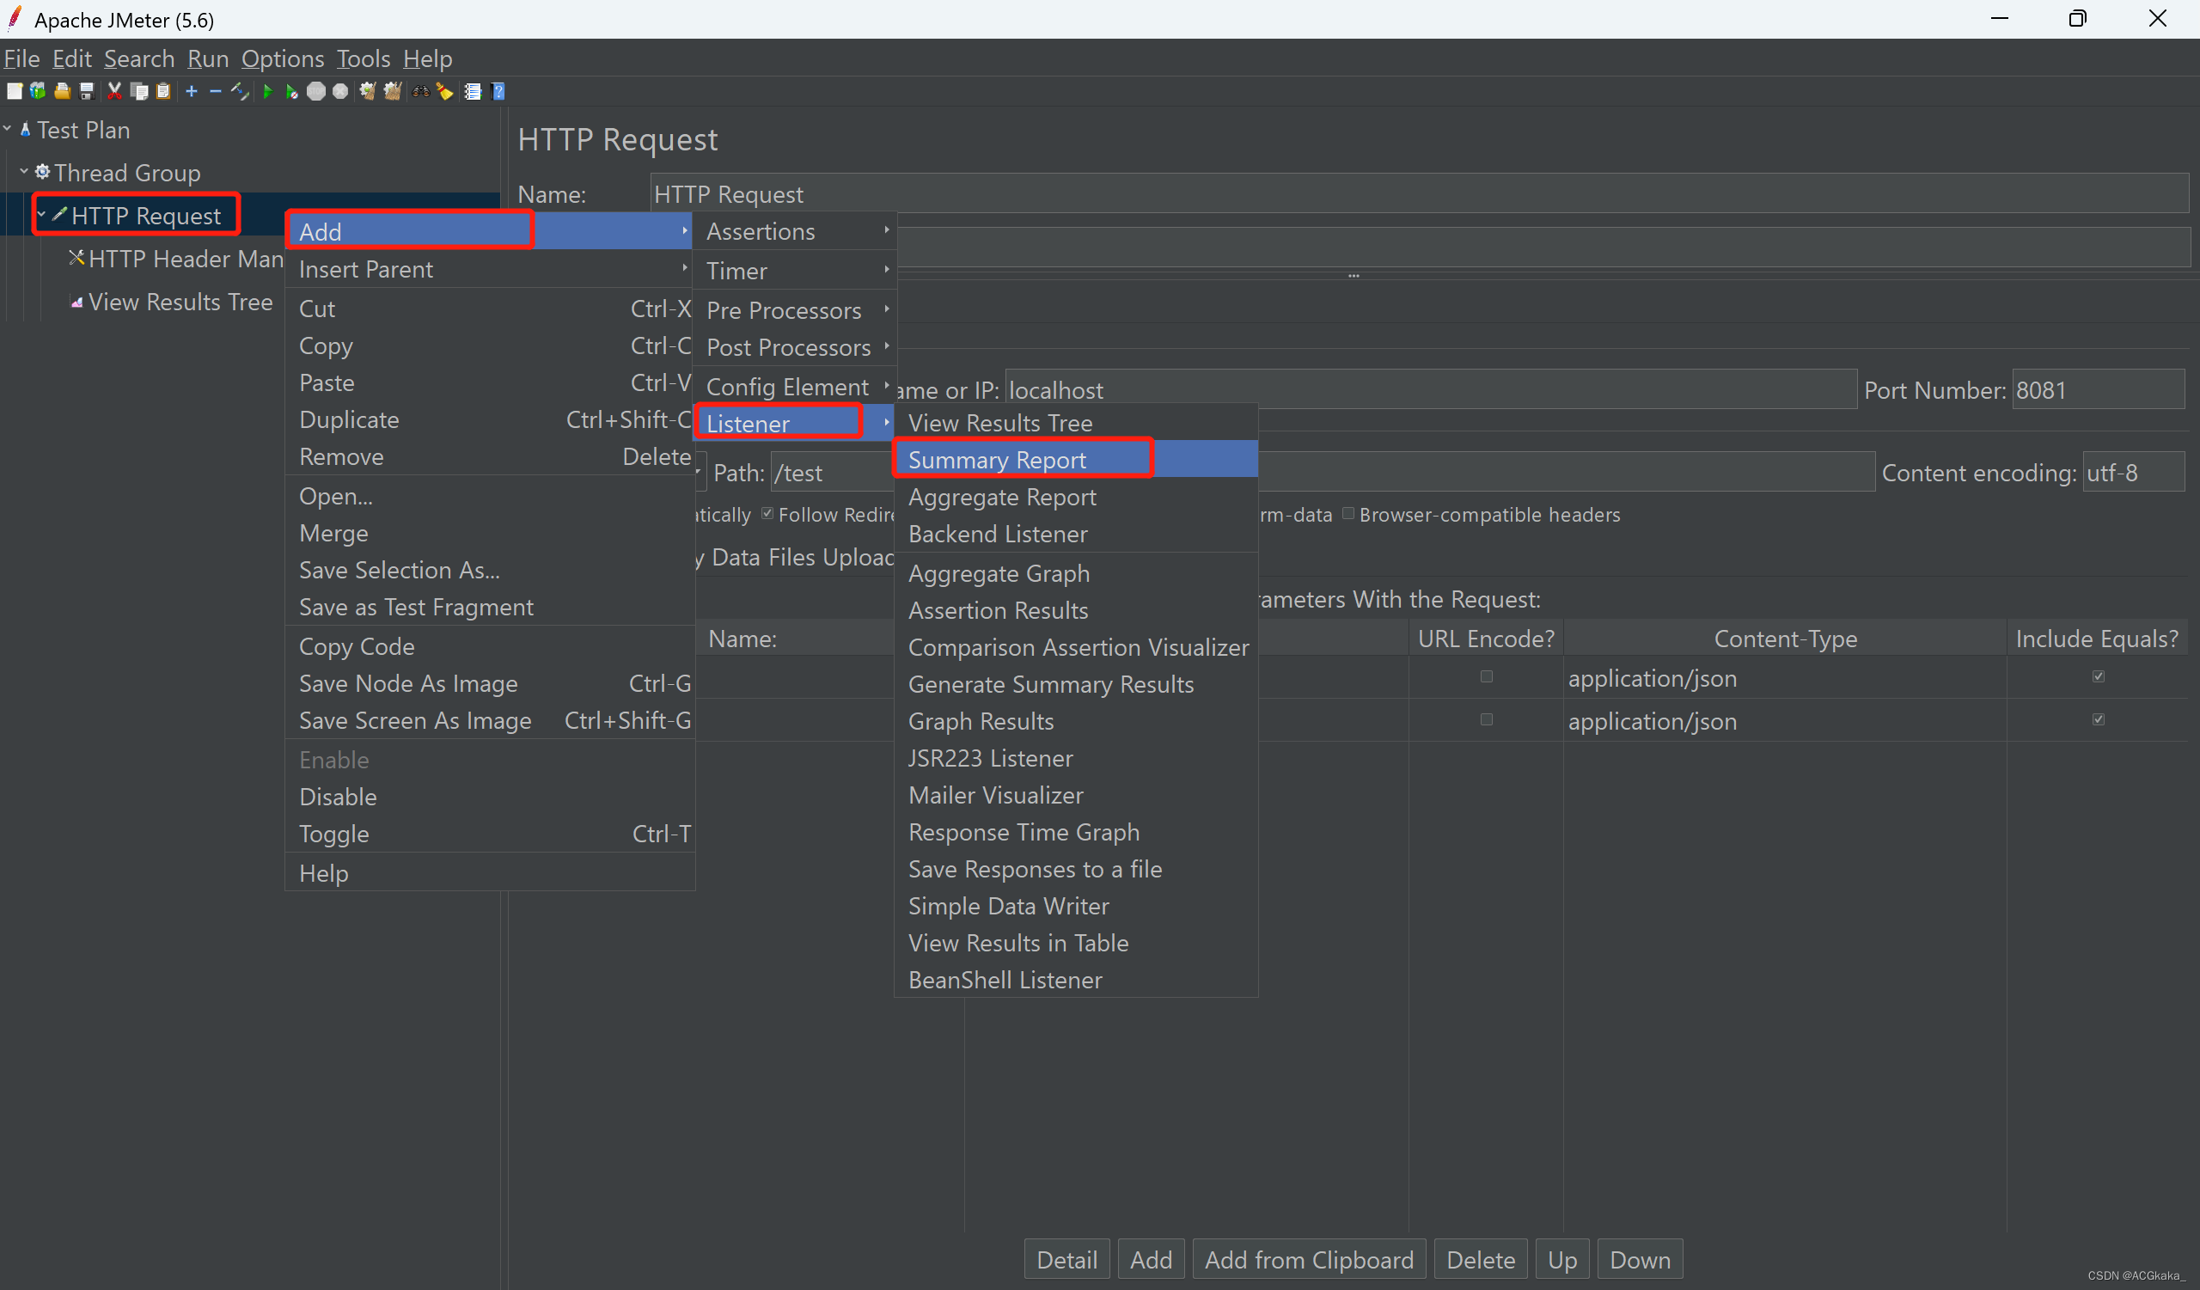Click the Clear All double-broom icon
This screenshot has width=2200, height=1290.
(393, 92)
